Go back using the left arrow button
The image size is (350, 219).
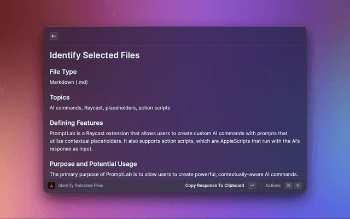click(x=54, y=36)
